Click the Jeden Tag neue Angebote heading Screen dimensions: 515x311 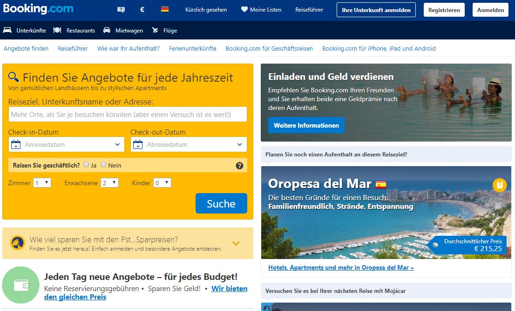coord(141,277)
